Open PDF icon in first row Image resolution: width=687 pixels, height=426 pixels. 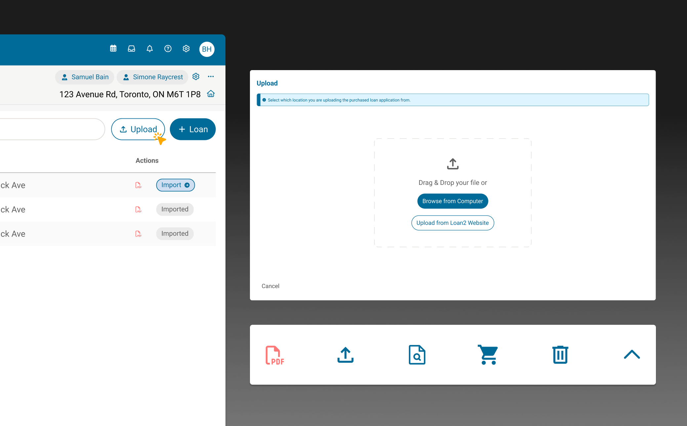coord(138,185)
